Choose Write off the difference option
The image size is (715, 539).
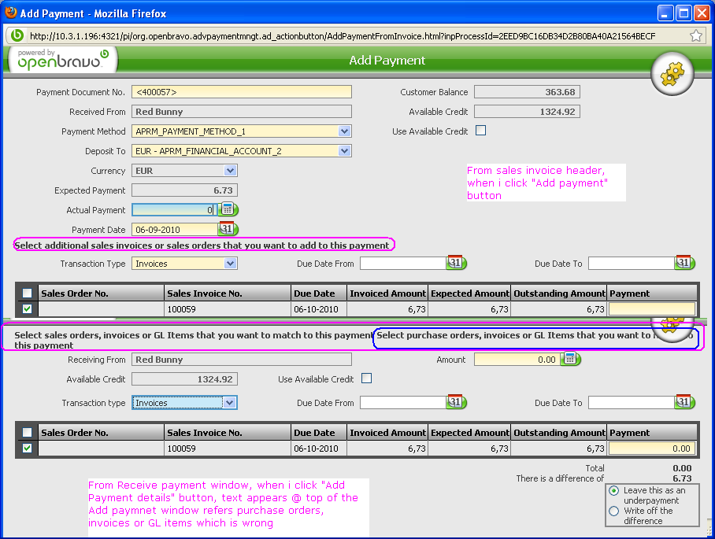pyautogui.click(x=614, y=511)
